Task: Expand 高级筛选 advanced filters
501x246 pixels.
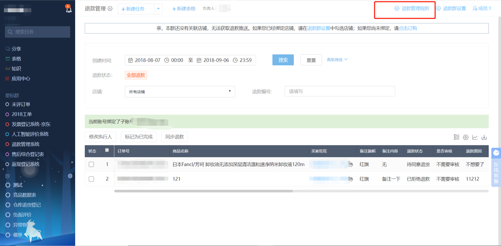Action: 337,60
